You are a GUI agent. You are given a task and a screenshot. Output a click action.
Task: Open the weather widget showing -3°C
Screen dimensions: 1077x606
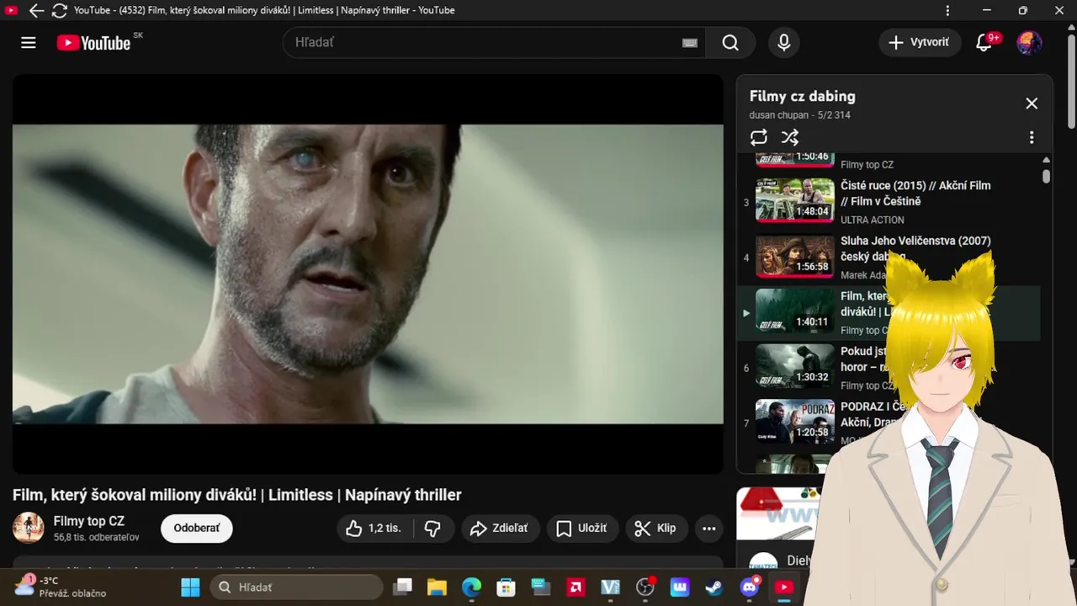pyautogui.click(x=61, y=587)
